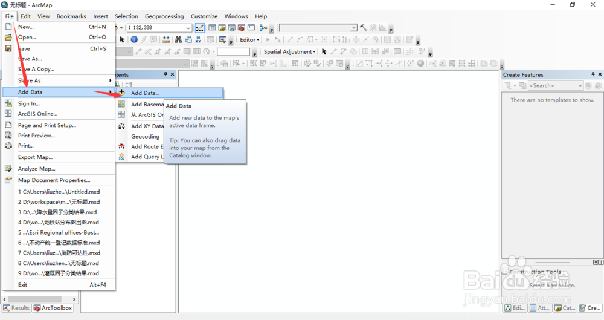The image size is (604, 320).
Task: Open the map scale dropdown
Action: point(188,28)
